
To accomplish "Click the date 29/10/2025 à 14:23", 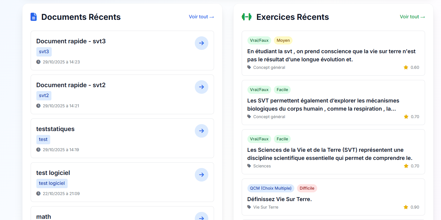I will click(x=61, y=62).
